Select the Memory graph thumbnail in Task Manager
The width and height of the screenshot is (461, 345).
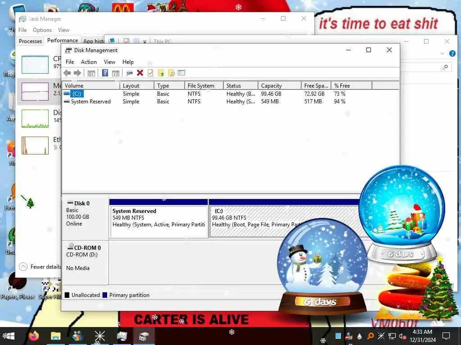click(35, 92)
